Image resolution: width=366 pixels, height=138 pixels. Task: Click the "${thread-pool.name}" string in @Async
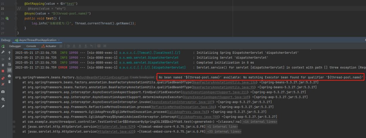pos(70,14)
